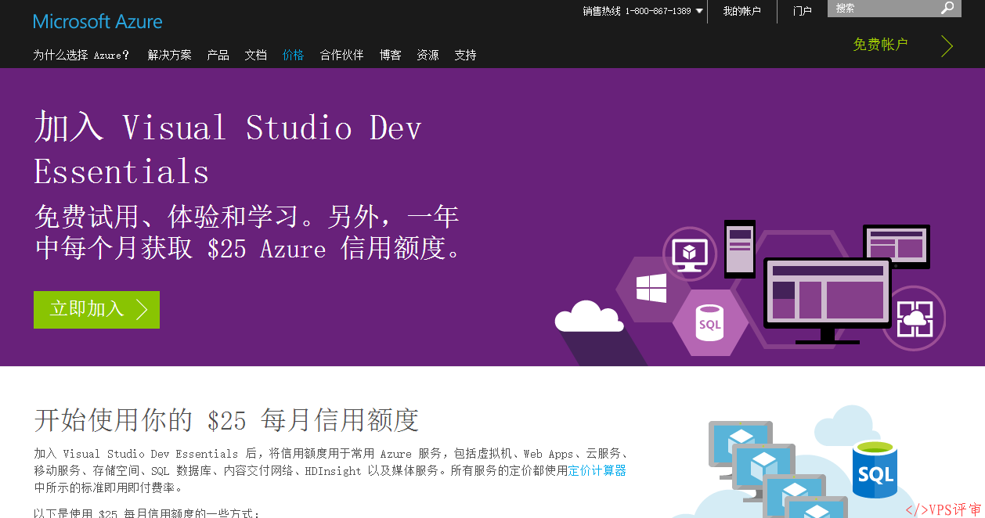Click the white cloud icon in banner
The width and height of the screenshot is (985, 518).
pyautogui.click(x=589, y=317)
